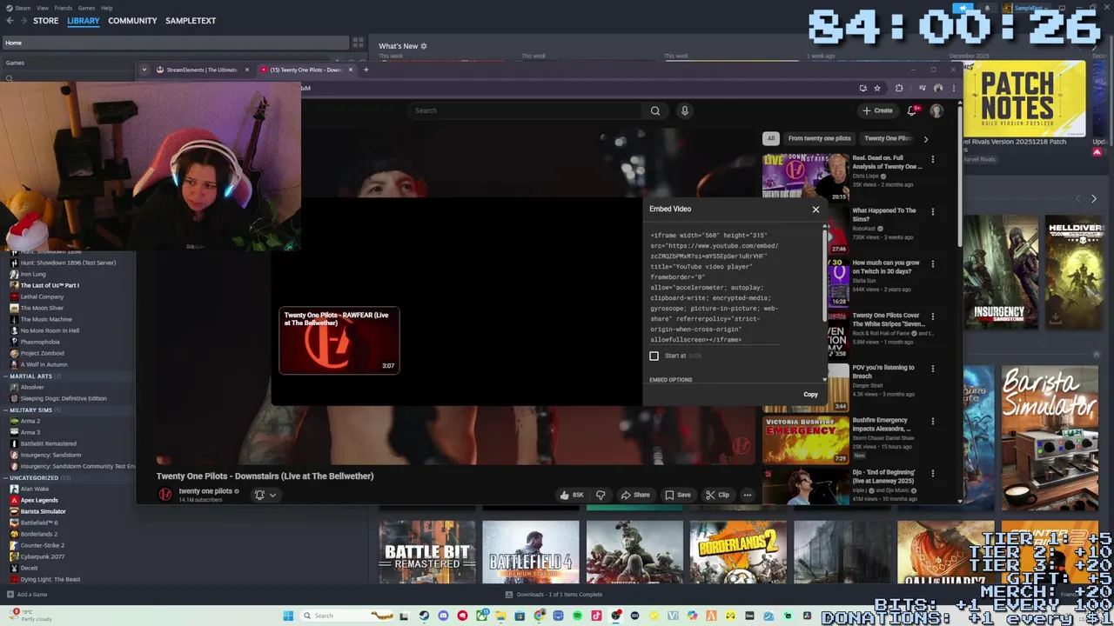Click the Clip scissors button
The image size is (1114, 626).
pos(717,495)
